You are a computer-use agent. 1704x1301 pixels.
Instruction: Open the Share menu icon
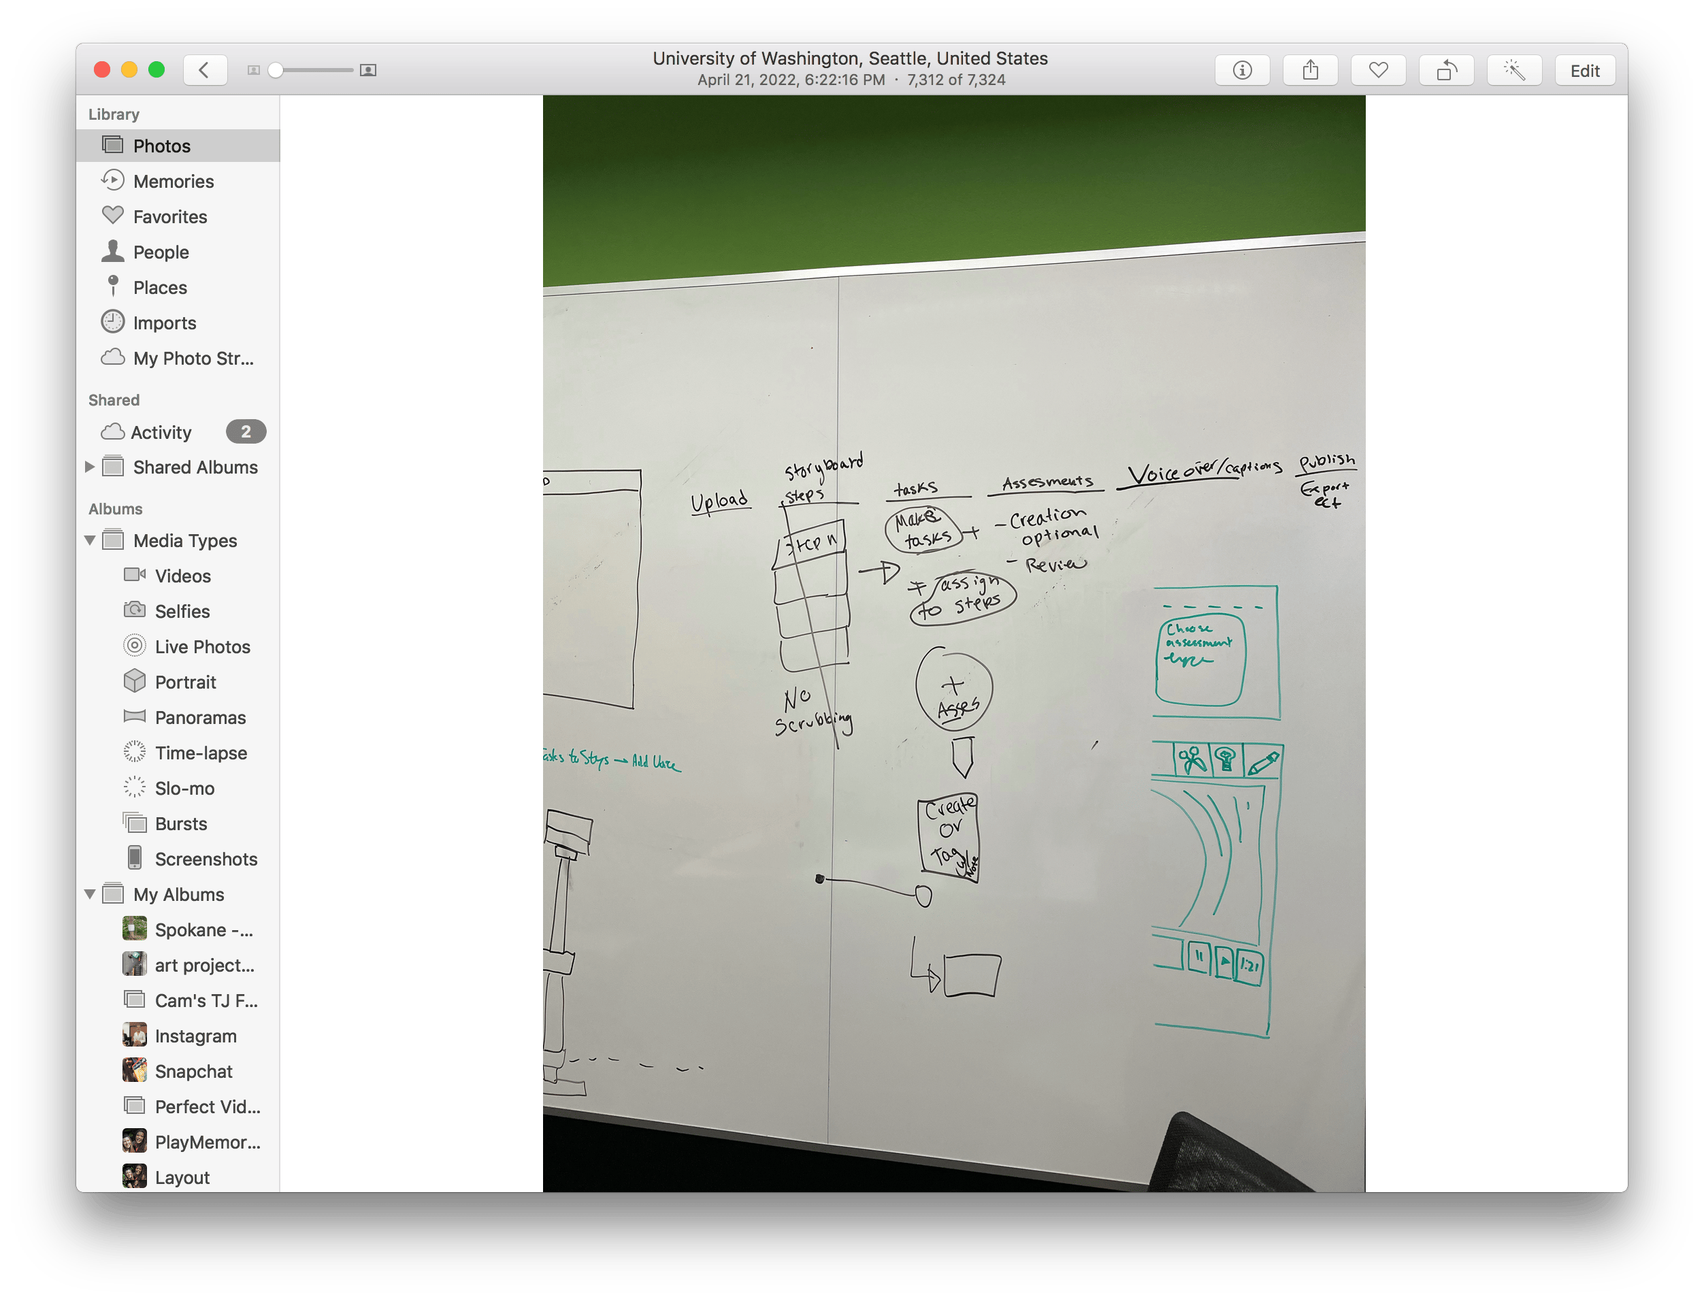(1310, 71)
